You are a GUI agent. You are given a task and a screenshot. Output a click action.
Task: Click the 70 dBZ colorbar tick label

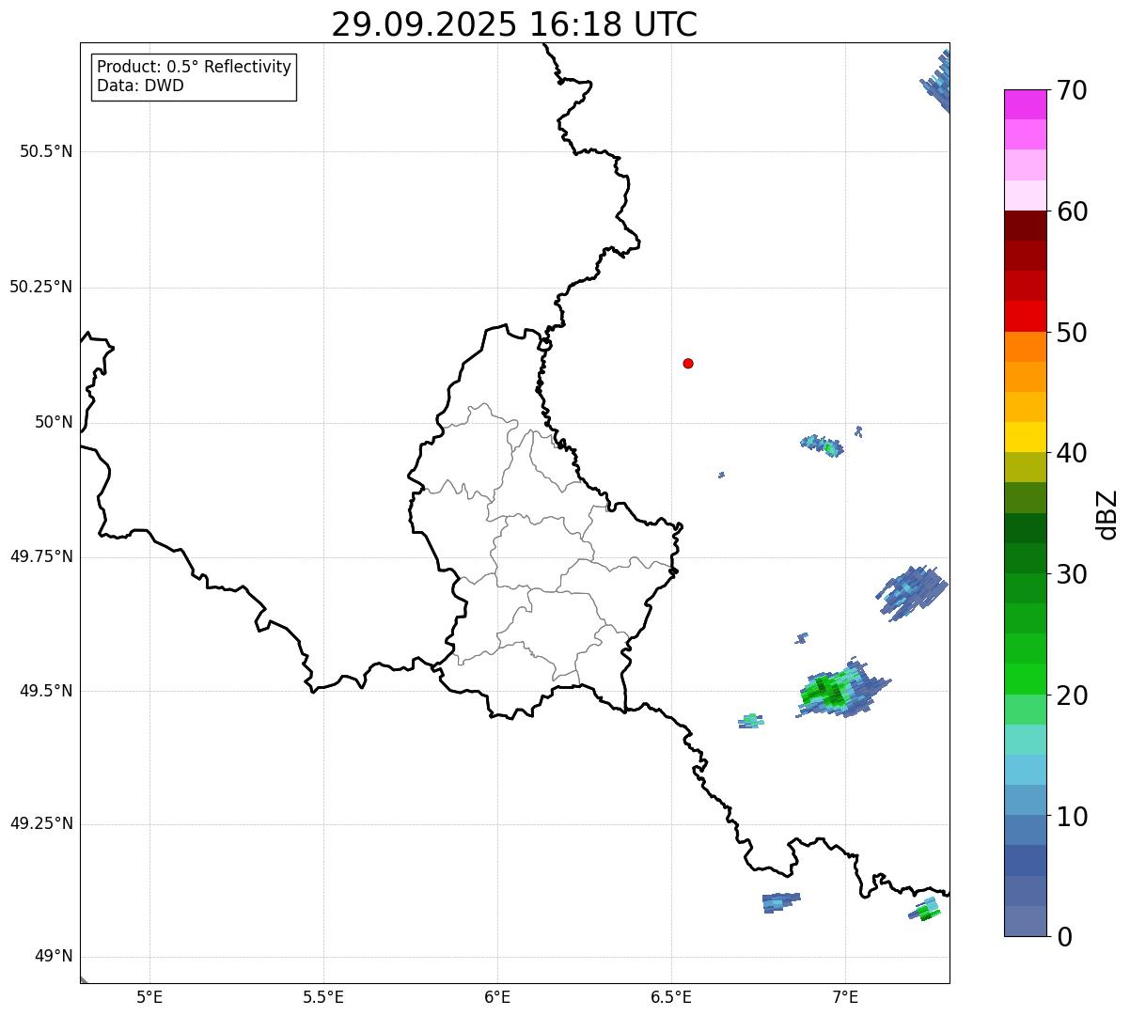click(1072, 90)
